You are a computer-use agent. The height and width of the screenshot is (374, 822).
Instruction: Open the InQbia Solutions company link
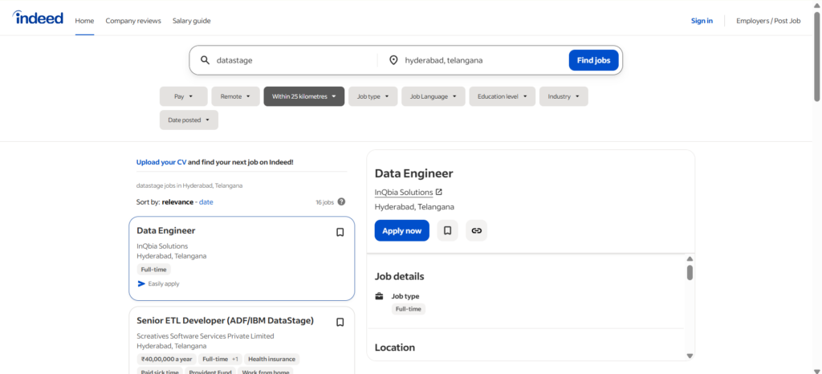point(404,193)
